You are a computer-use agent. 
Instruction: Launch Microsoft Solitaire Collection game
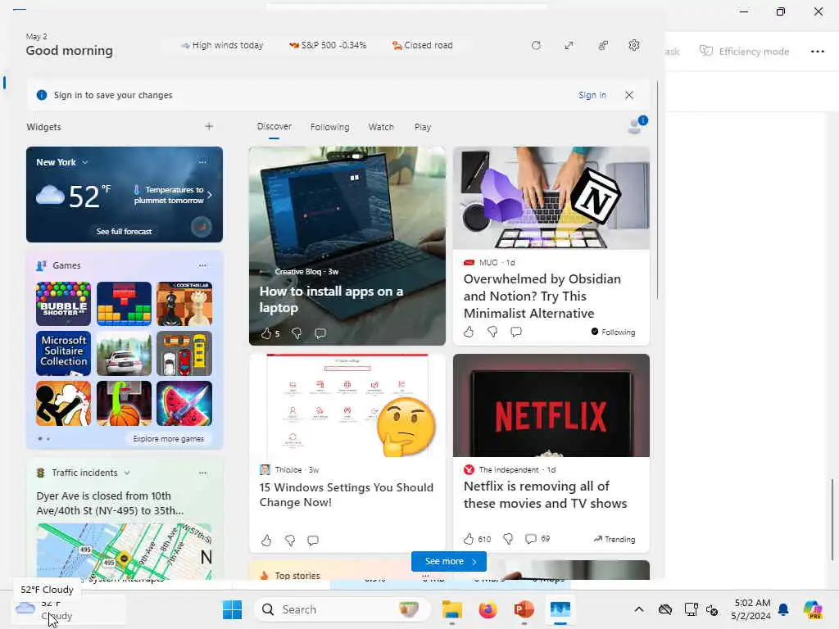[63, 354]
